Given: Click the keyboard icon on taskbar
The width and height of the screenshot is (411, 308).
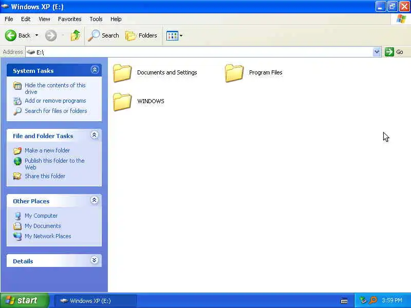Looking at the screenshot, I should [344, 301].
